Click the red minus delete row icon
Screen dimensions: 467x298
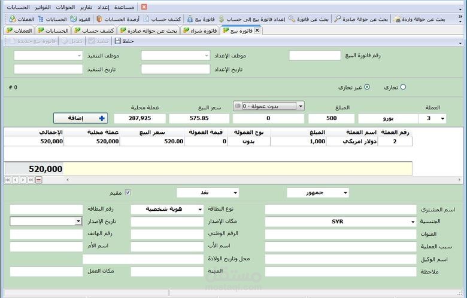coord(39,180)
